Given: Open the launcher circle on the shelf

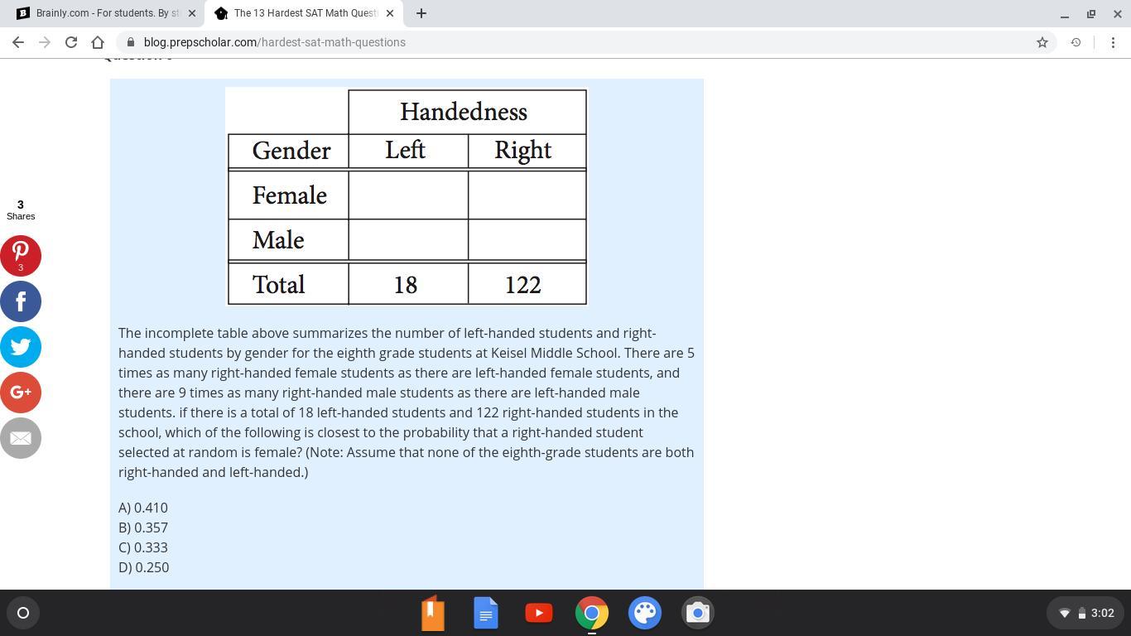Looking at the screenshot, I should (23, 613).
